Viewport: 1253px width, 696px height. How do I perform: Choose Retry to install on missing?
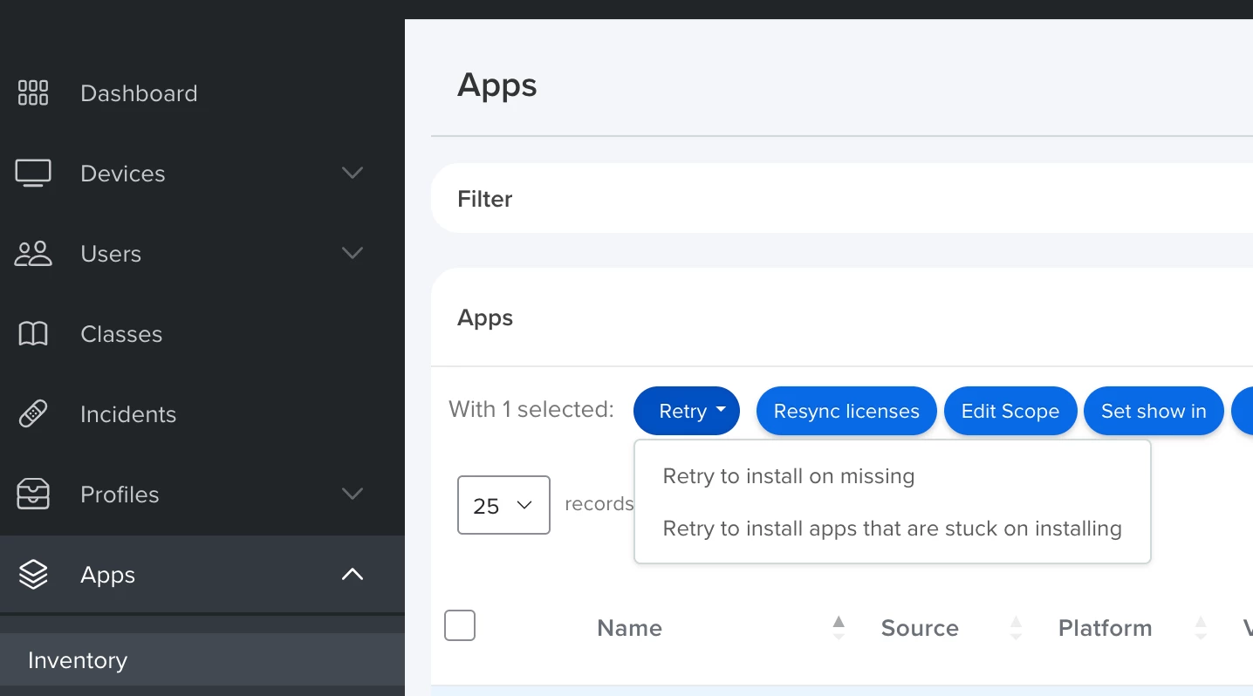789,476
